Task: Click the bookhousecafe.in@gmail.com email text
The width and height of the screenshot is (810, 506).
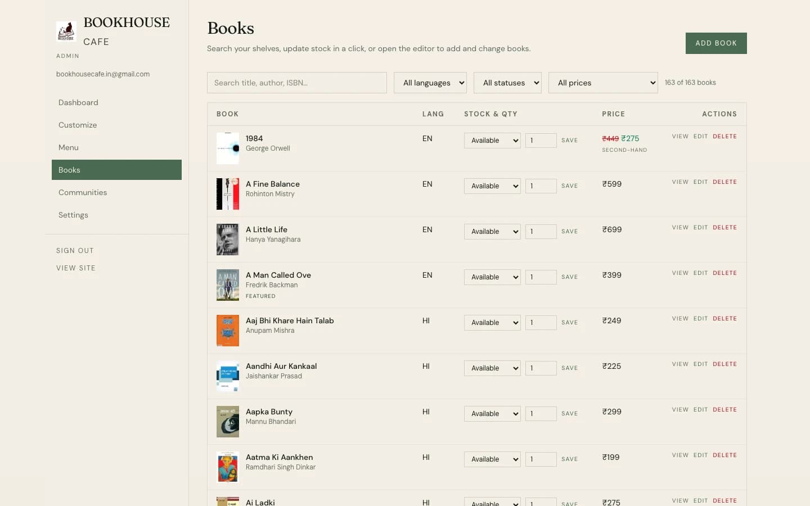Action: (x=103, y=74)
